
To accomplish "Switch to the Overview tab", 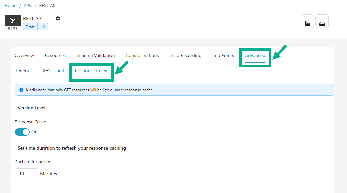I will point(24,55).
